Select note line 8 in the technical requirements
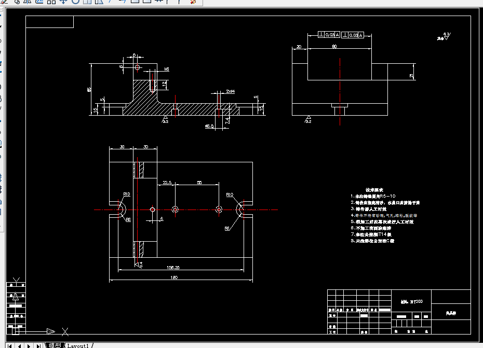The image size is (483, 348). pos(372,241)
